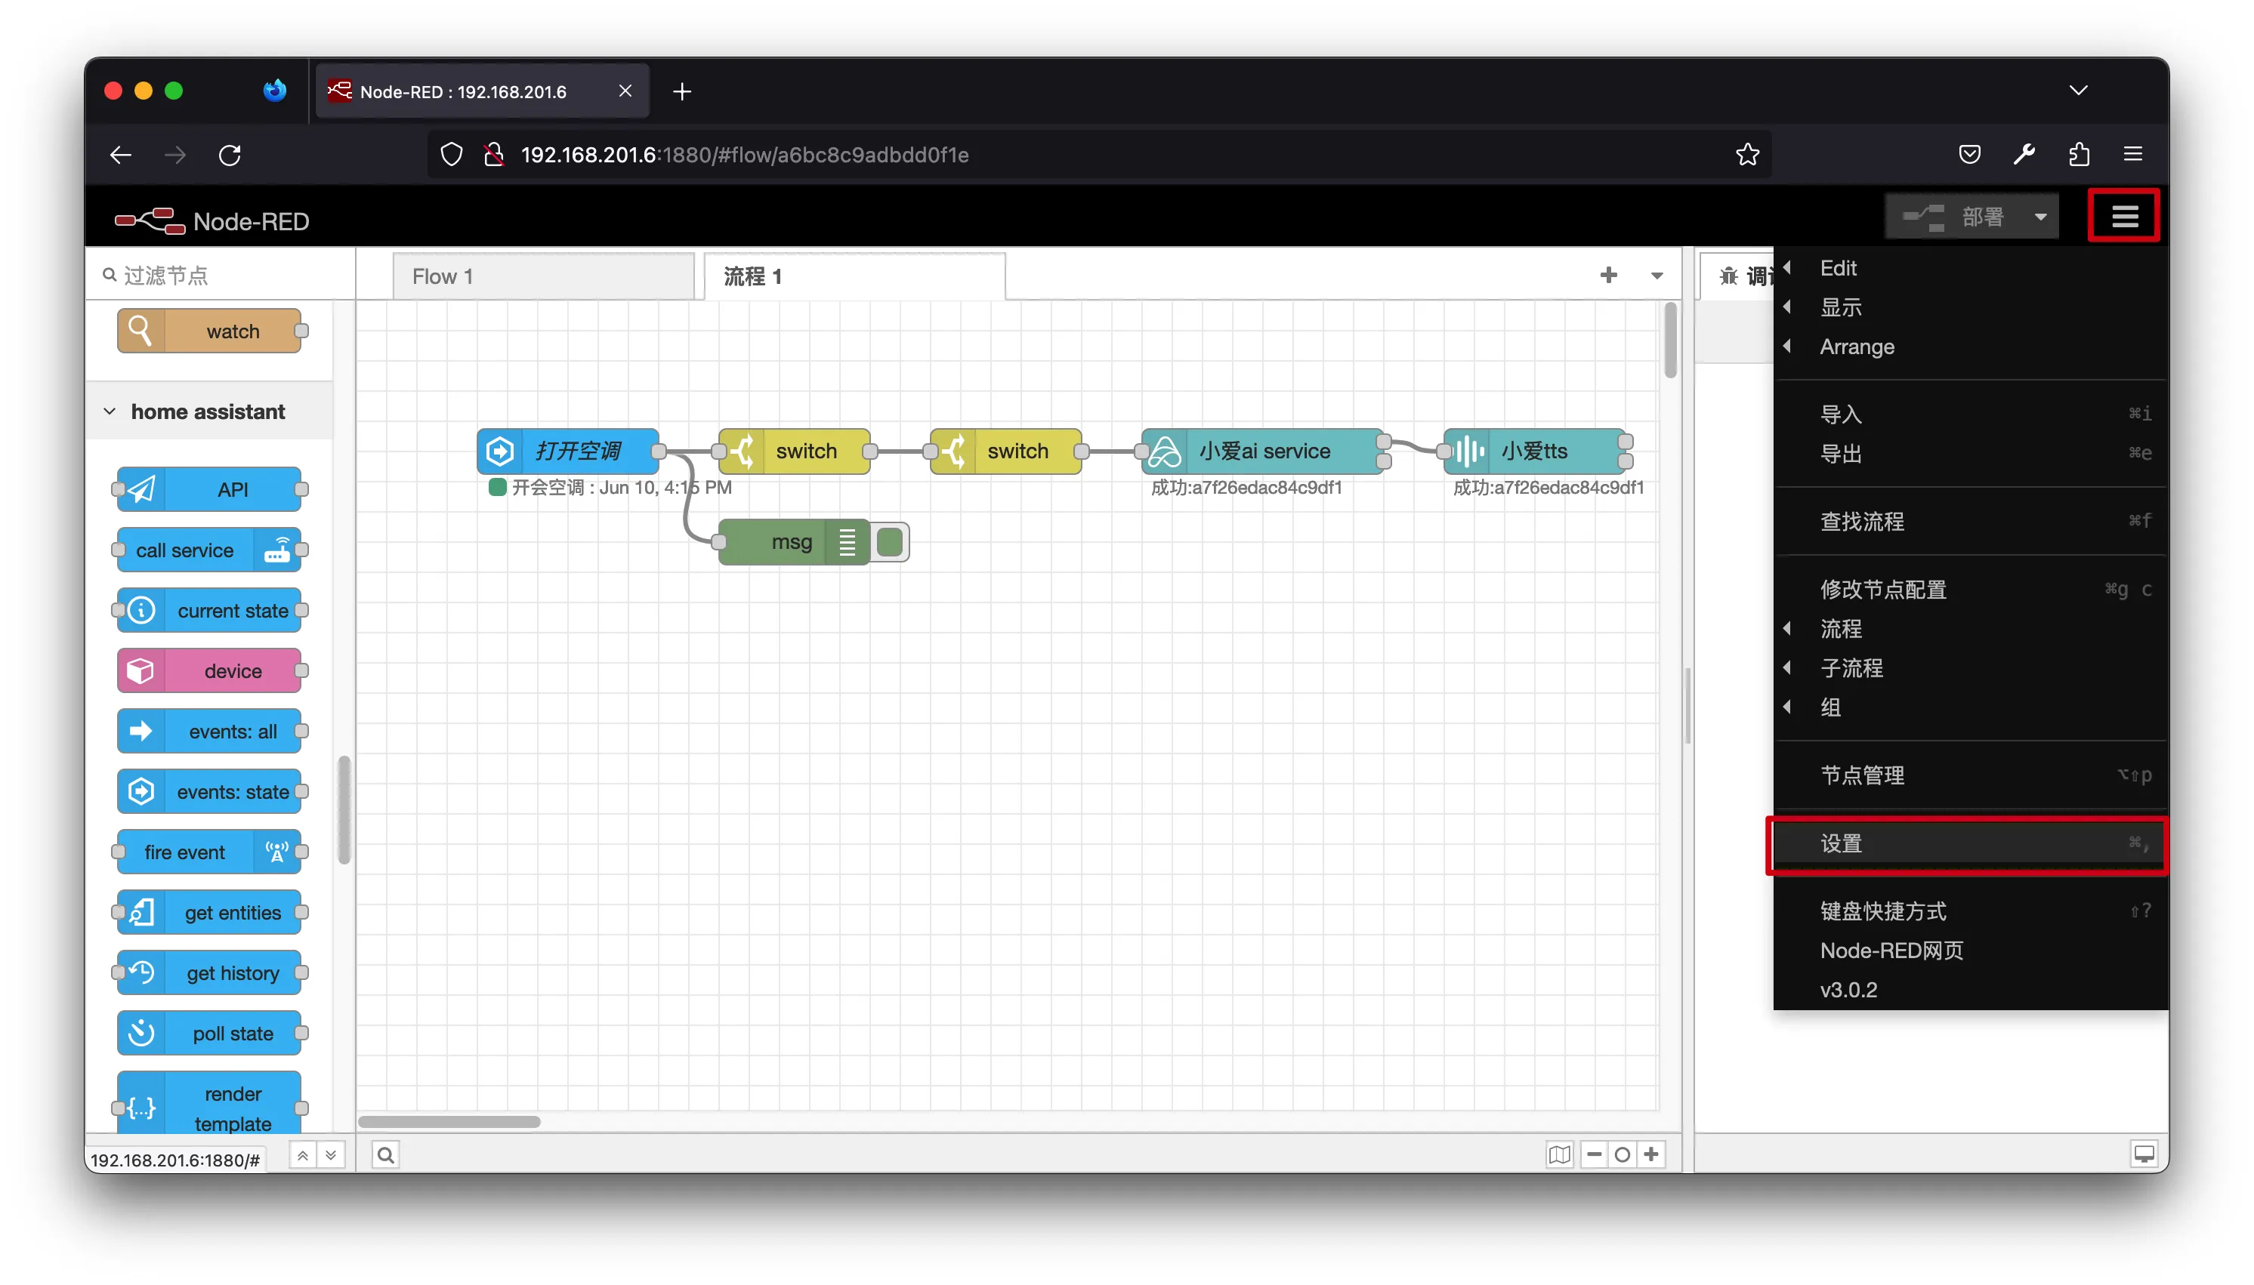Select the current state palette node
Screen dimensions: 2254x1285
pos(209,610)
